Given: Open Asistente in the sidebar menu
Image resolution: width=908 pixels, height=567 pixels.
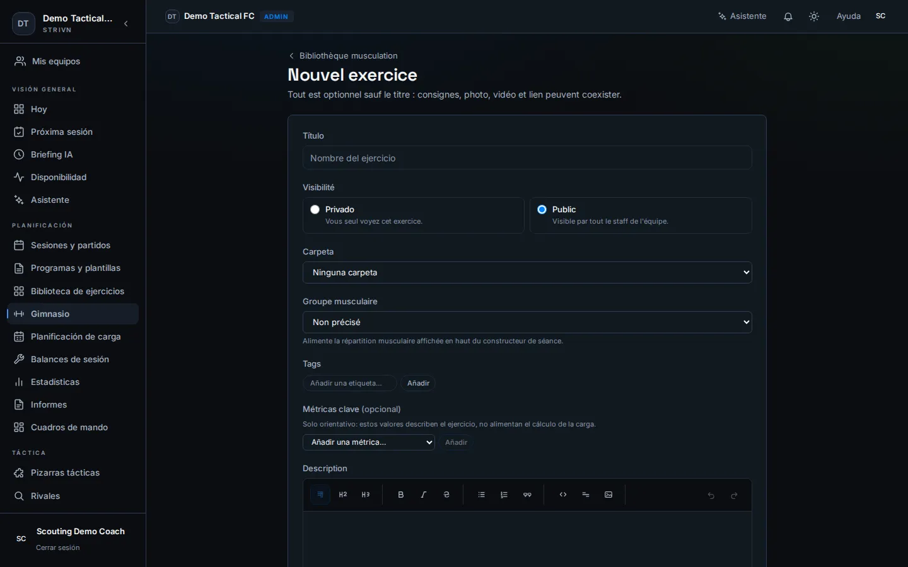Looking at the screenshot, I should (73, 200).
